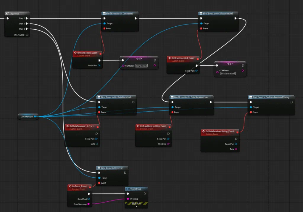Click the Error Message pin on OnError_Event
This screenshot has width=303, height=212.
click(x=88, y=204)
